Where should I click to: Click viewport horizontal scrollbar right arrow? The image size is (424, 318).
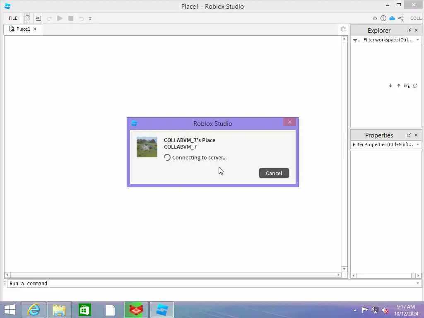click(338, 275)
